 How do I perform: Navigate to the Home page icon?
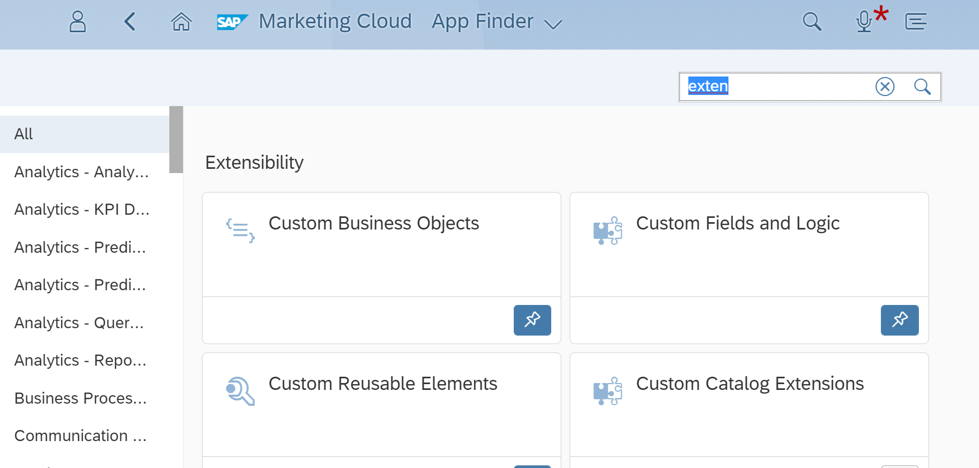[181, 22]
